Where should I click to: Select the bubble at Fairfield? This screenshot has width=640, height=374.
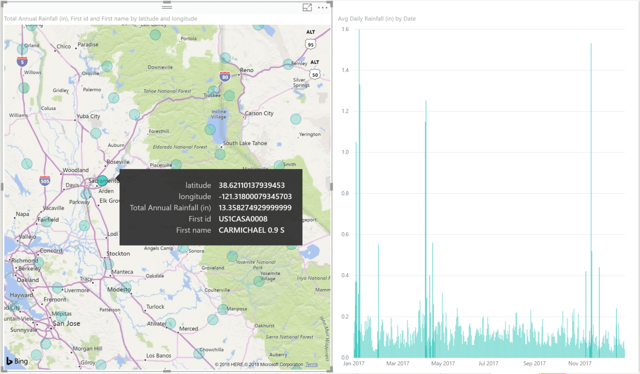coord(46,221)
